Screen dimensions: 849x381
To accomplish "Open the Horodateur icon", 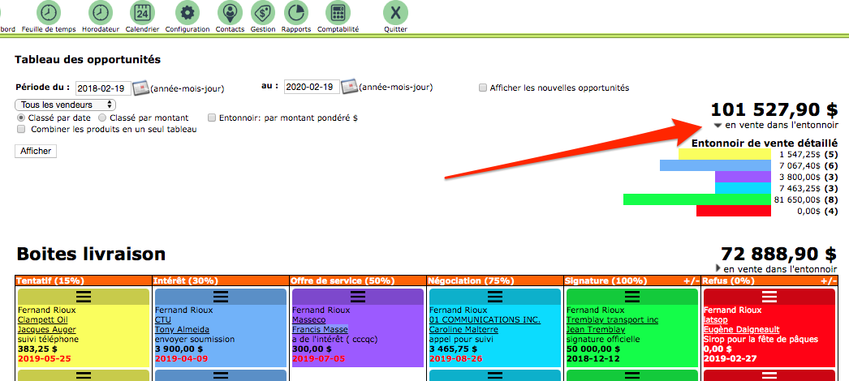I will [101, 13].
